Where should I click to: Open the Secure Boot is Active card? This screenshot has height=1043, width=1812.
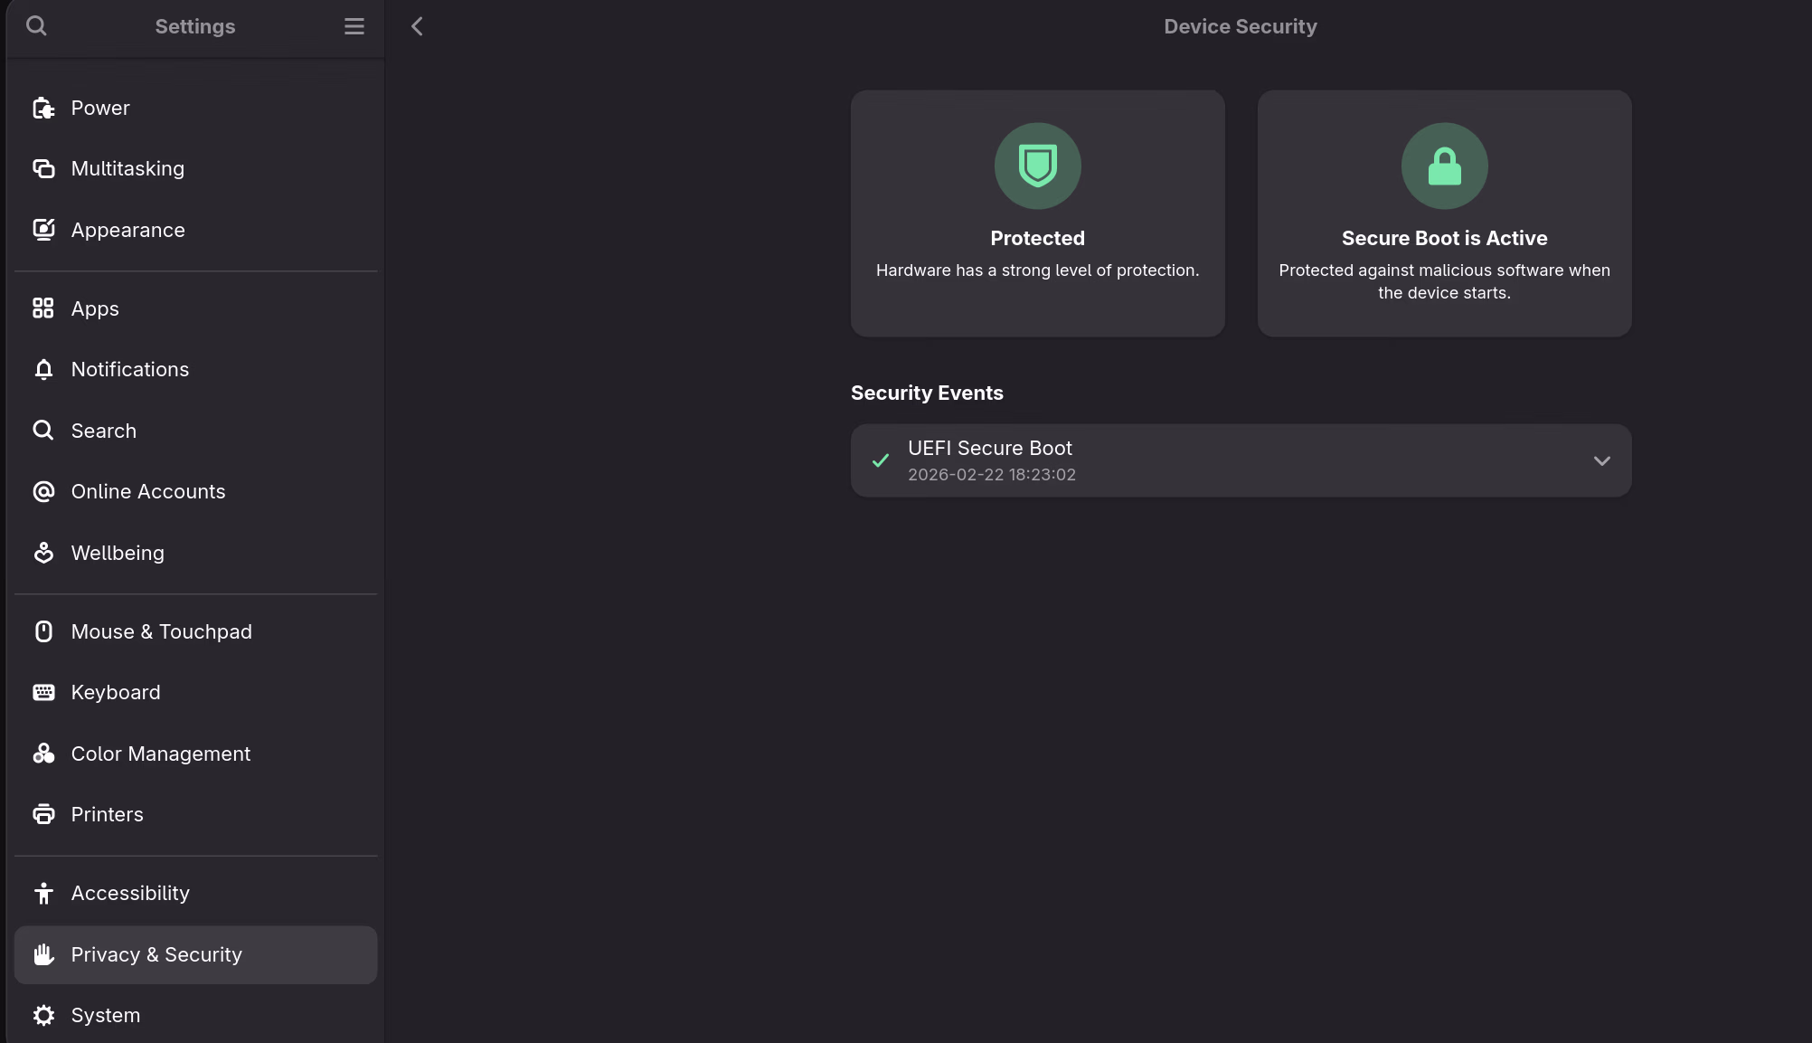pyautogui.click(x=1443, y=213)
